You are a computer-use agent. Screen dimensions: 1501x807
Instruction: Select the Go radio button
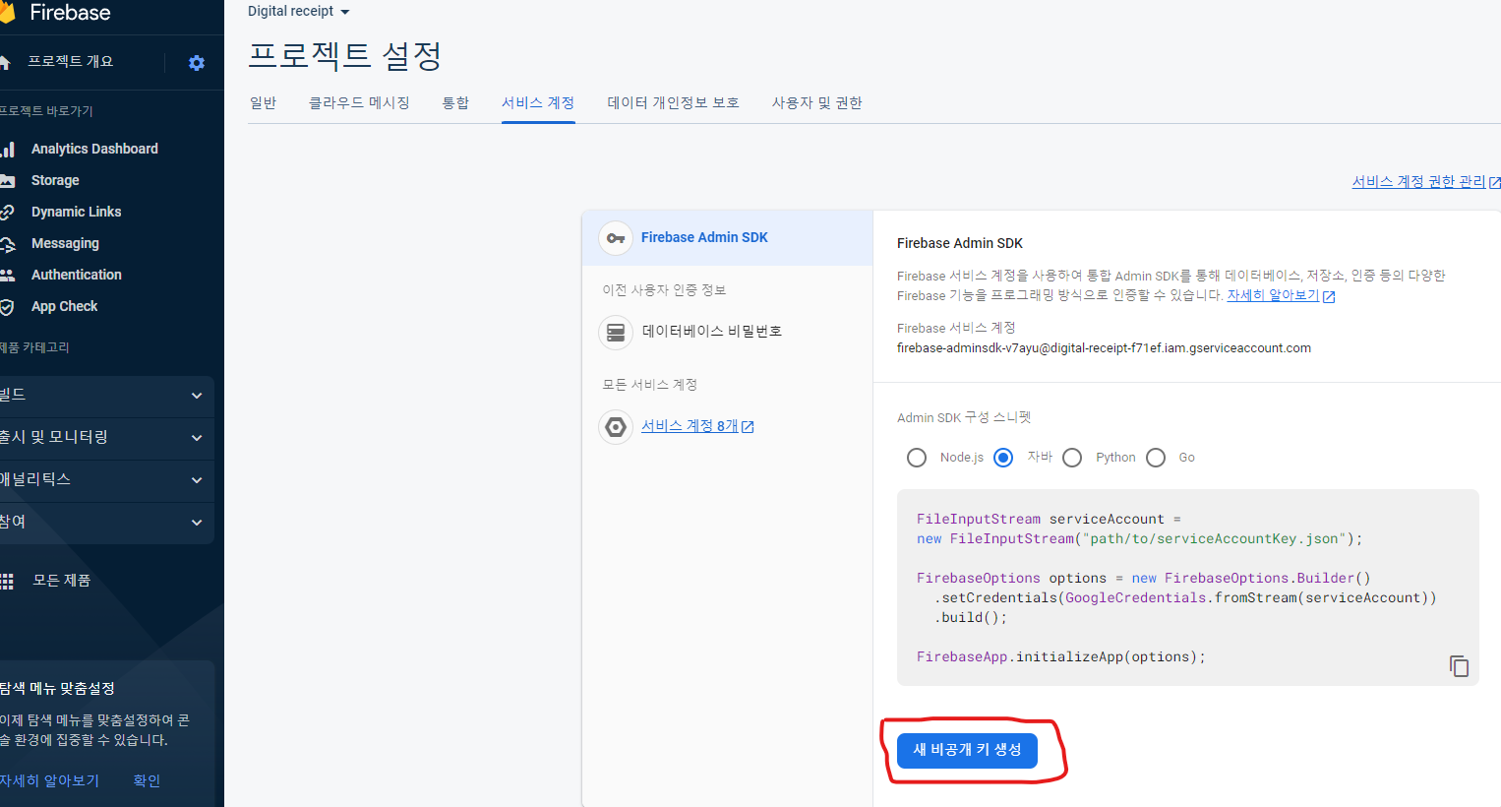[x=1156, y=458]
